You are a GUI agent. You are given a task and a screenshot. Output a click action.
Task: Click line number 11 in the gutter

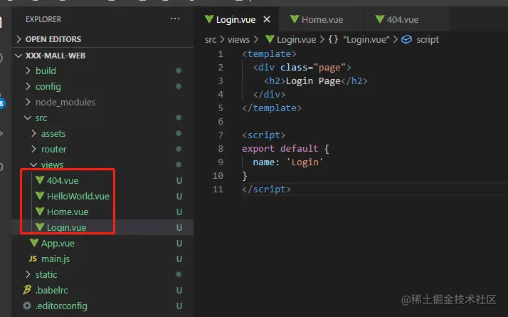point(218,189)
